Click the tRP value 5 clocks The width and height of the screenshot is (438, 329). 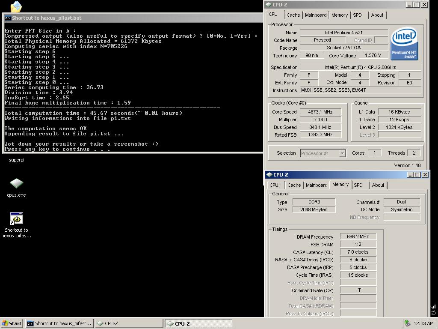pos(358,267)
